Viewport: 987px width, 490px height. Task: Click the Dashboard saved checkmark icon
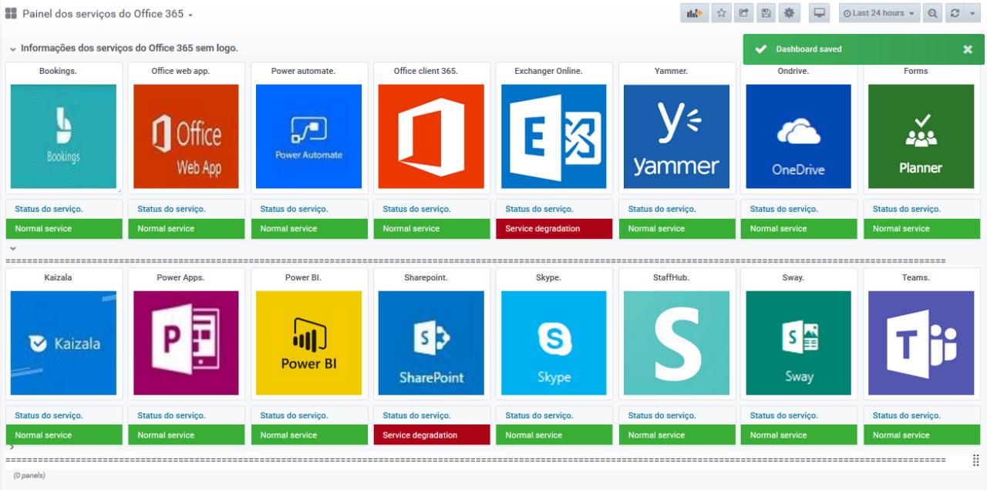pos(761,49)
